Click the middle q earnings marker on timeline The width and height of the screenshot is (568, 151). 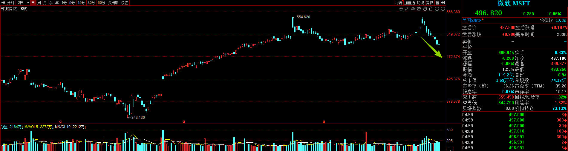184,121
